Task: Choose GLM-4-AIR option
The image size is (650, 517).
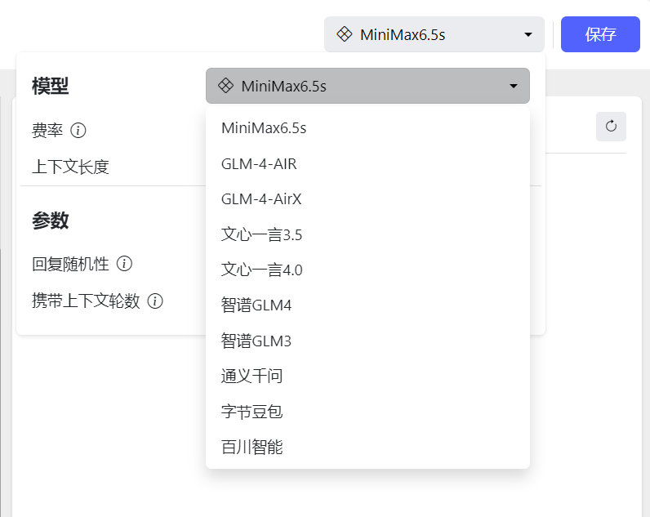Action: (x=367, y=164)
